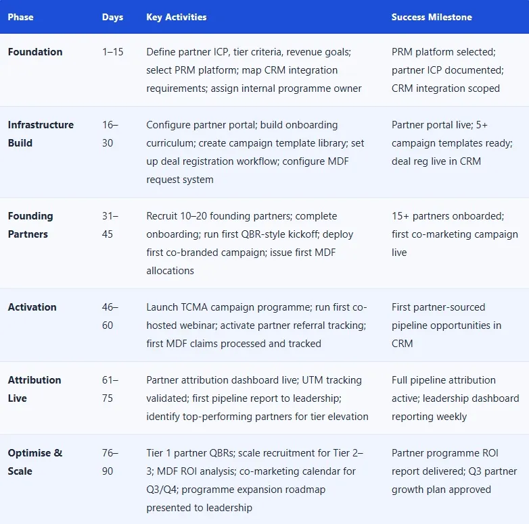The height and width of the screenshot is (524, 529).
Task: Click the Activation phase label
Action: click(x=32, y=307)
